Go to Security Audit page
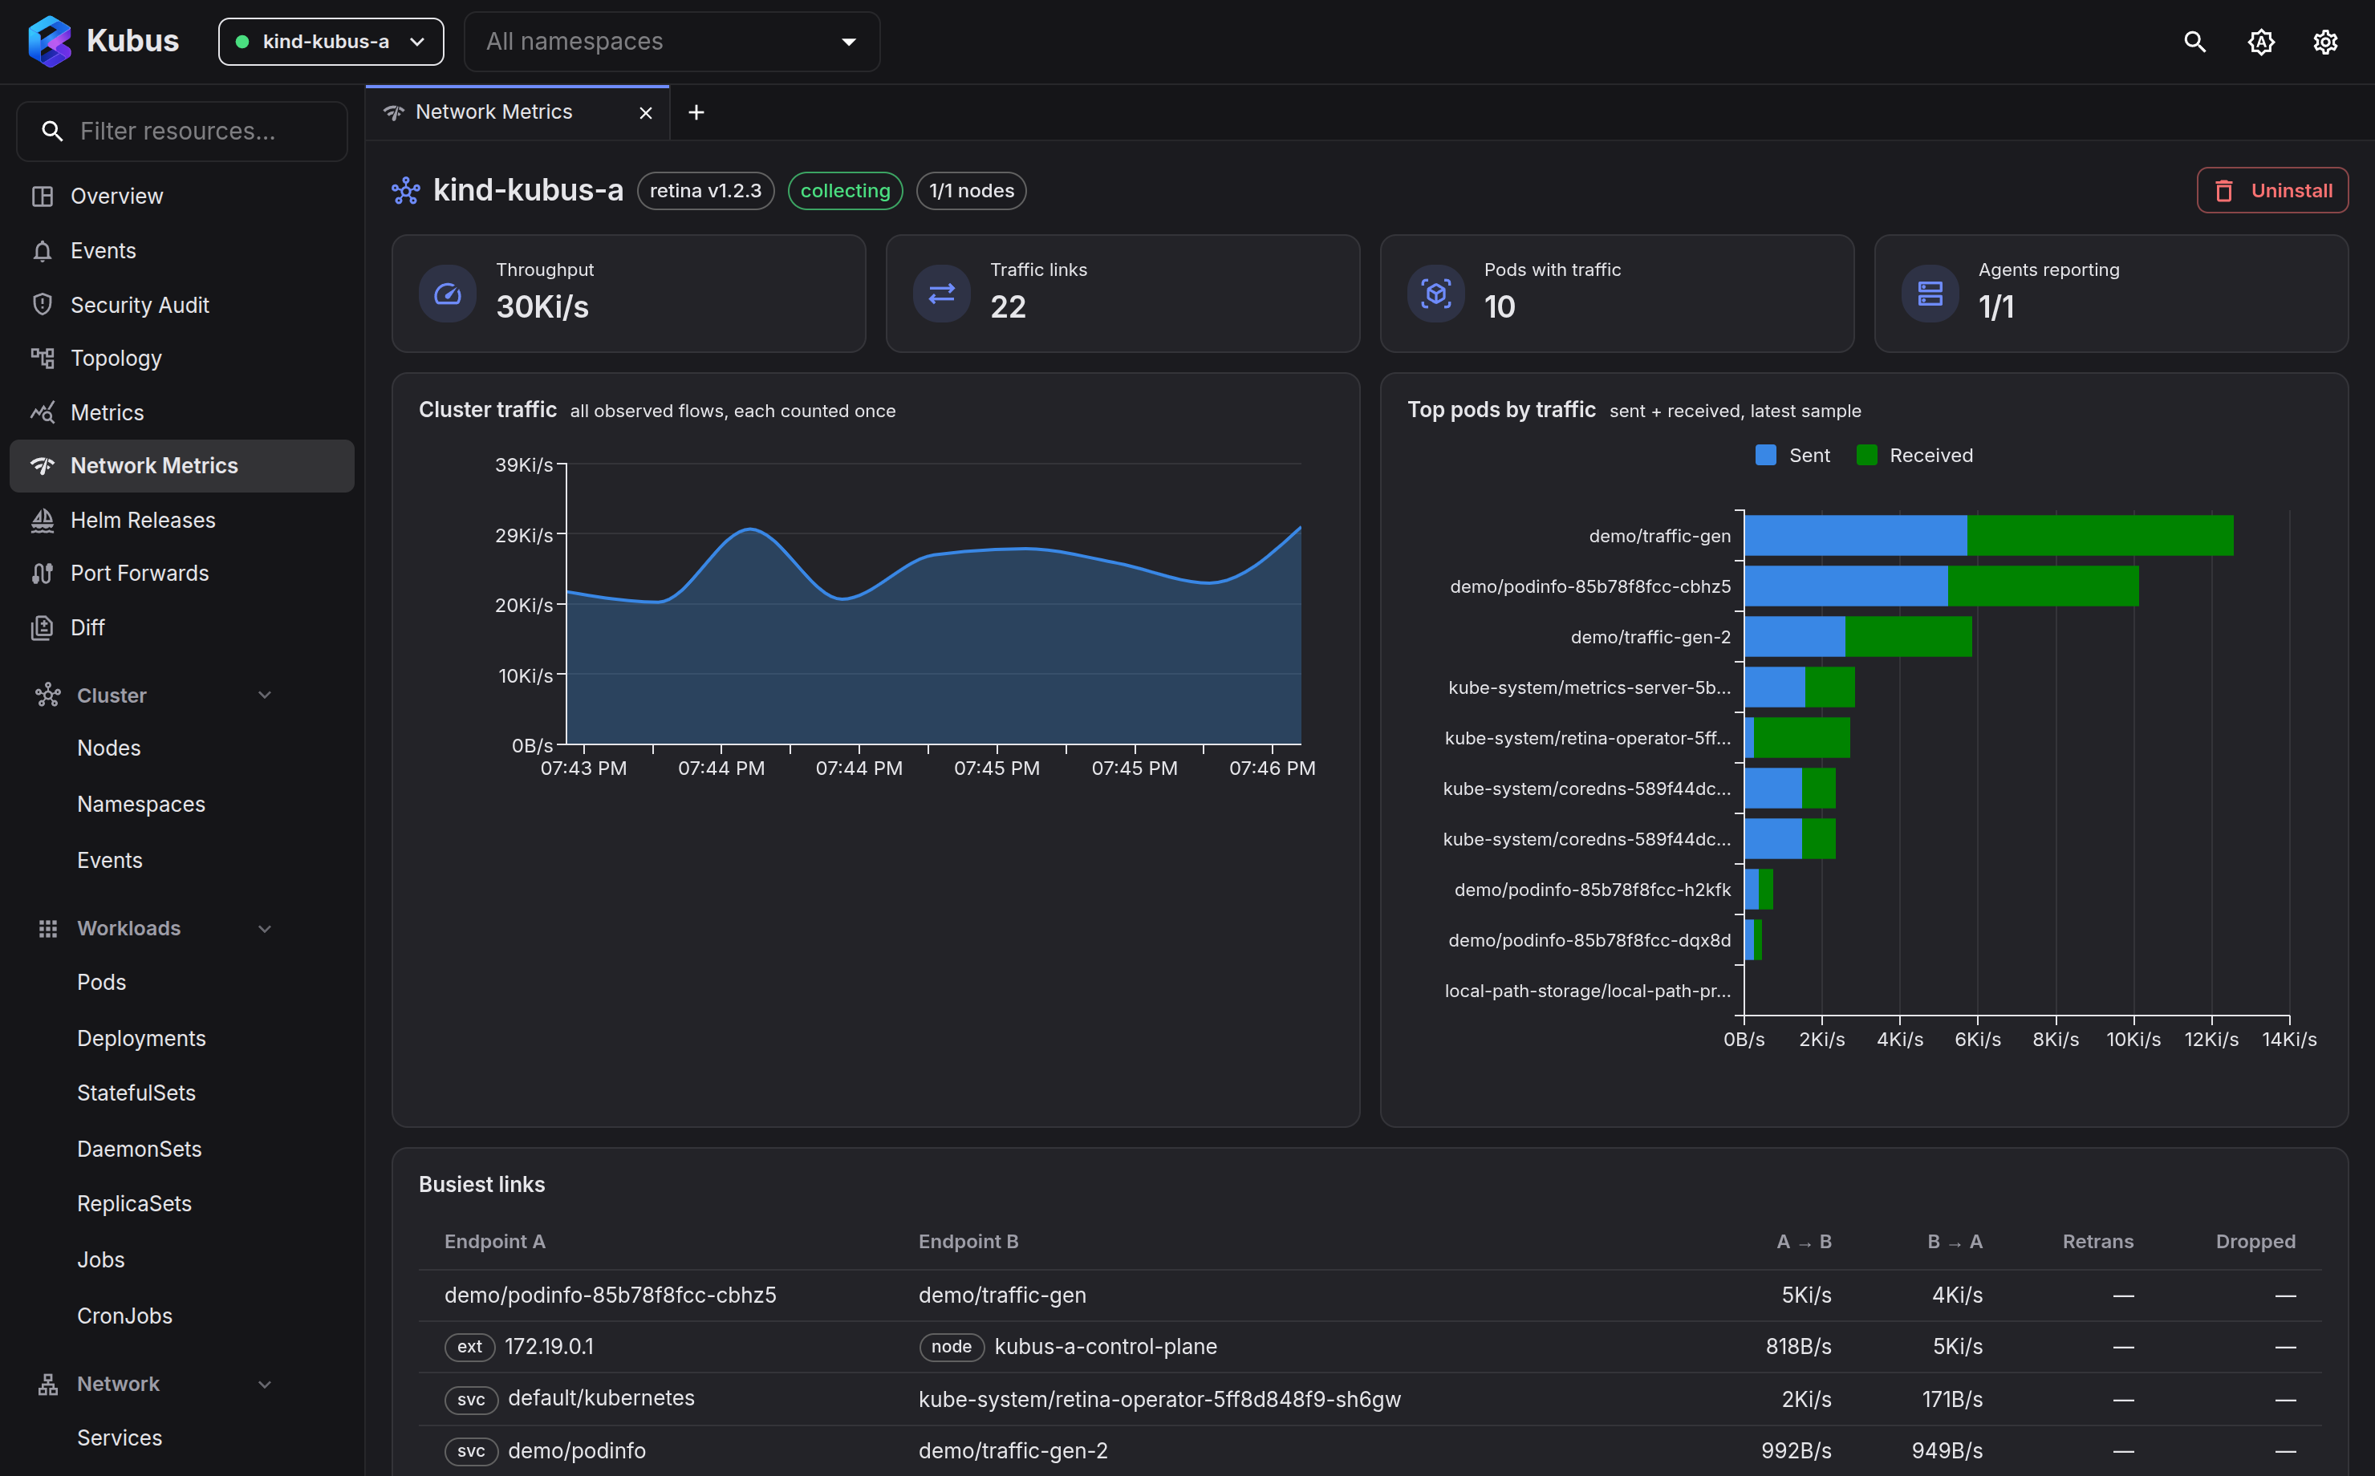The image size is (2375, 1476). 181,305
